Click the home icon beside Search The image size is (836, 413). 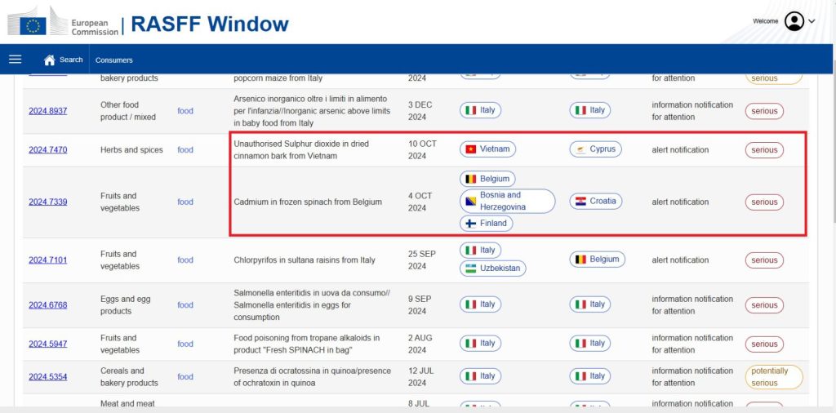point(49,60)
